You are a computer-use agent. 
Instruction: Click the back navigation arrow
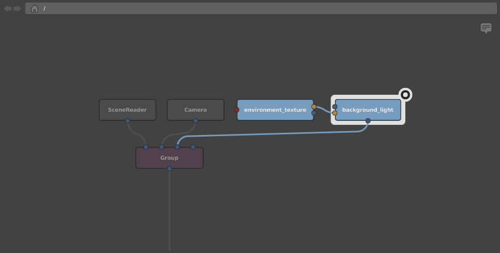7,9
